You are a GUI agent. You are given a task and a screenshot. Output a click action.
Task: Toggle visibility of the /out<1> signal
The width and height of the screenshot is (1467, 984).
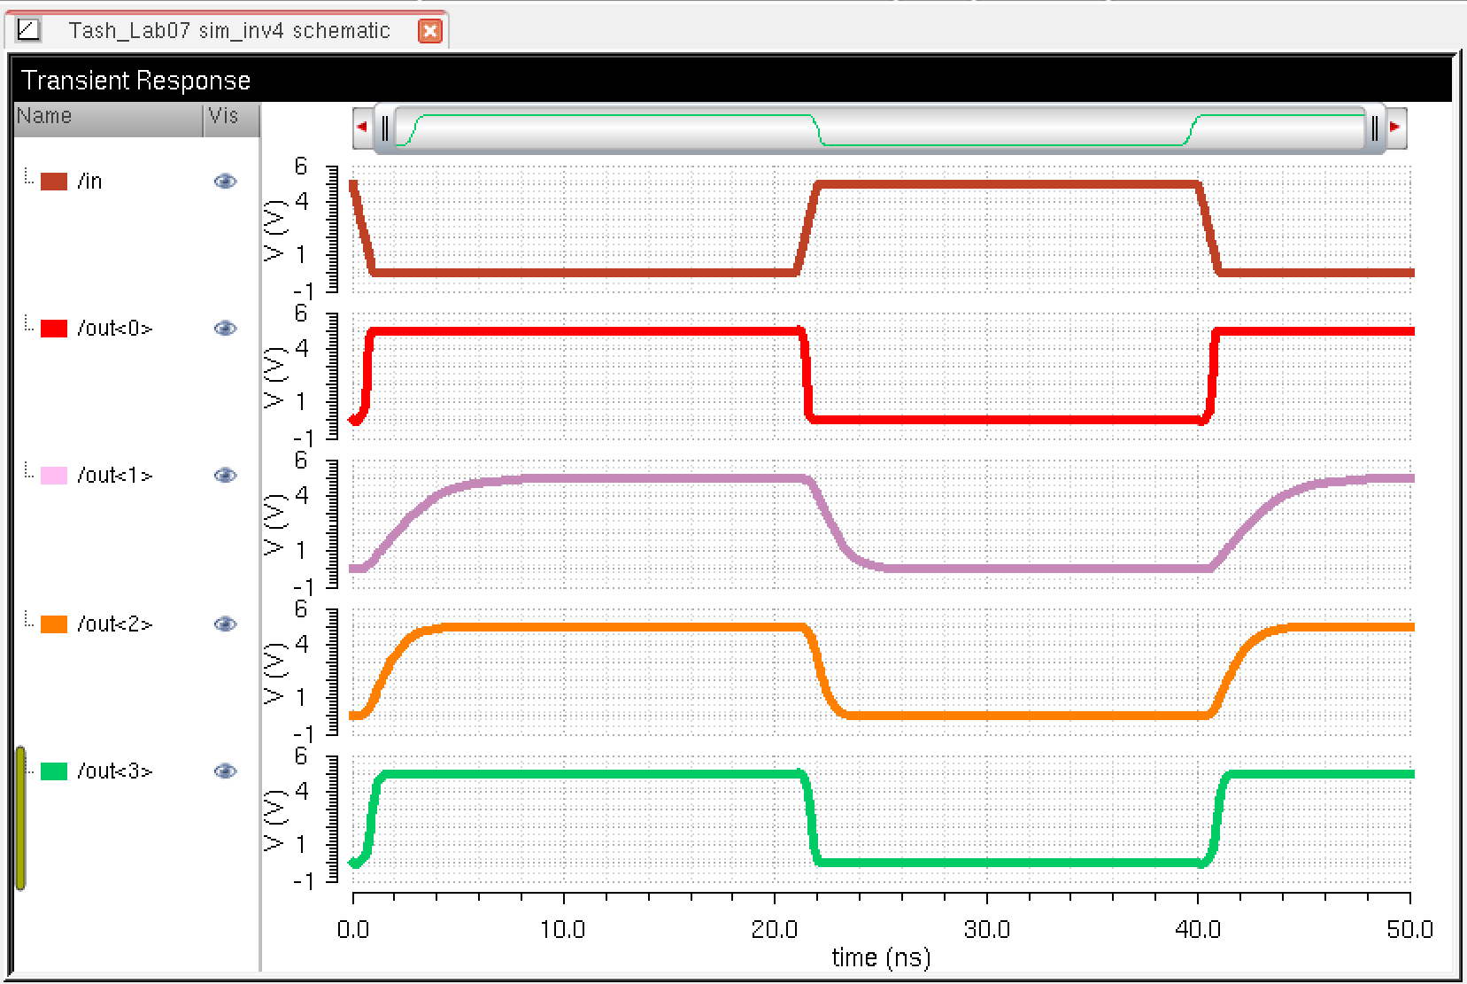[225, 476]
